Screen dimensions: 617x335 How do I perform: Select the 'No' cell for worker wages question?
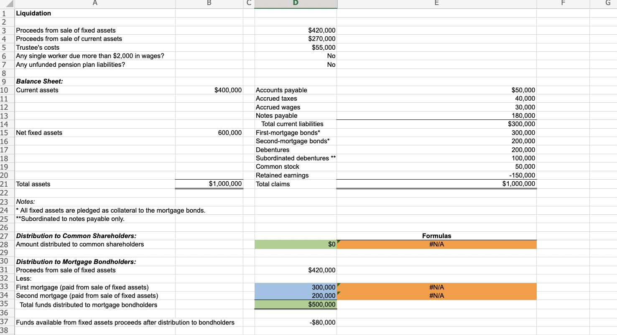point(296,56)
